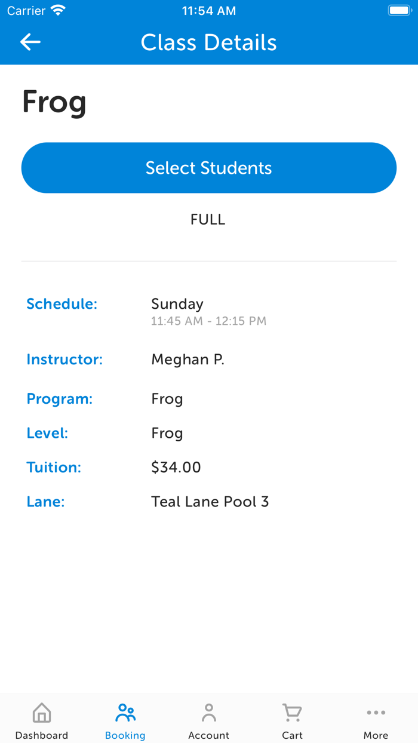418x743 pixels.
Task: Open the Dashboard home icon
Action: click(42, 713)
